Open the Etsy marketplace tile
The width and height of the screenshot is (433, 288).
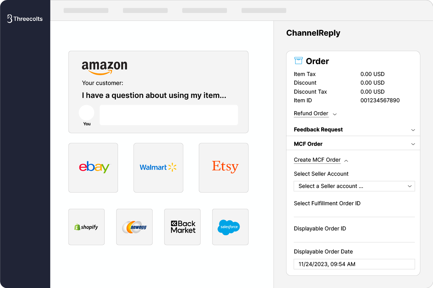pyautogui.click(x=223, y=167)
